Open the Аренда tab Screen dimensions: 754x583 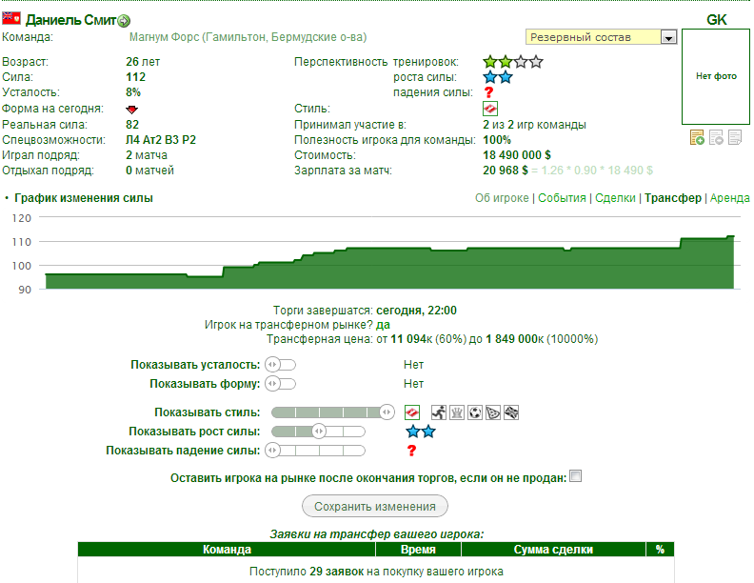point(729,198)
